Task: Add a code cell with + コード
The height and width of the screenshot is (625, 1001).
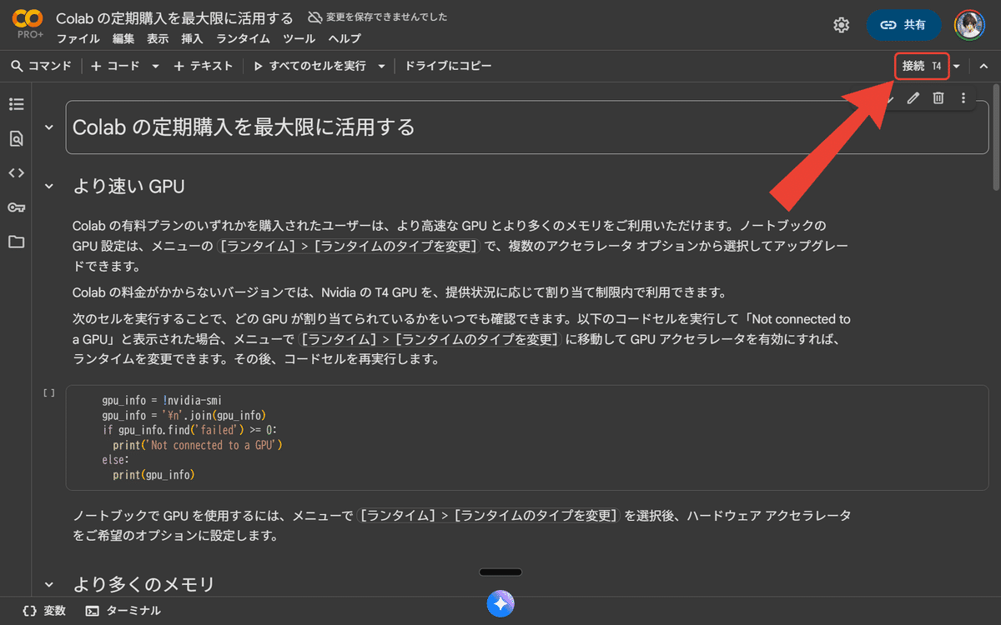Action: (x=115, y=67)
